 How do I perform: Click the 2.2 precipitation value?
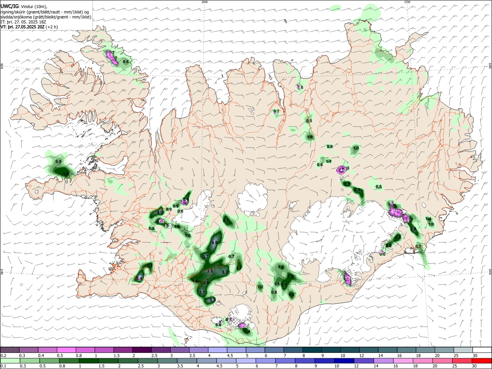click(x=398, y=237)
